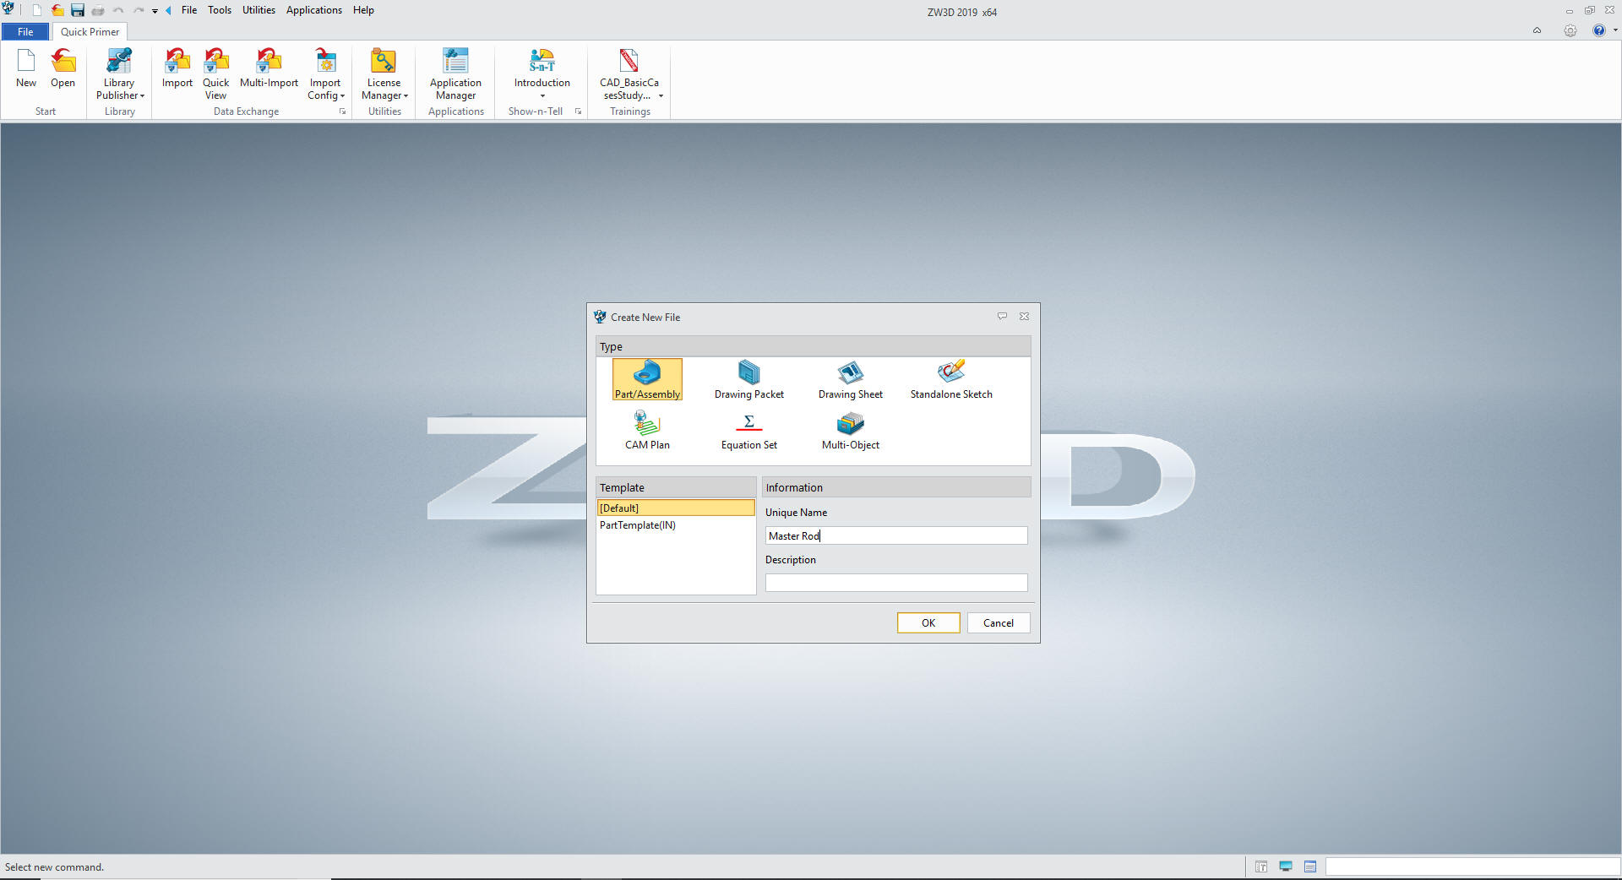
Task: Select the CAM Plan type icon
Action: (647, 430)
